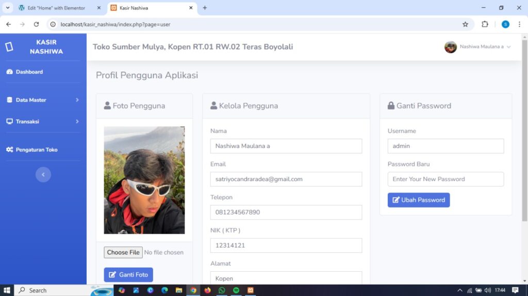
Task: Bookmark this page with the star icon
Action: [466, 24]
